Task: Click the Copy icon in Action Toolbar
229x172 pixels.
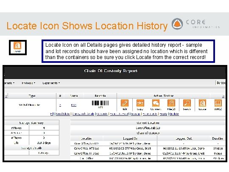Action: coord(140,103)
